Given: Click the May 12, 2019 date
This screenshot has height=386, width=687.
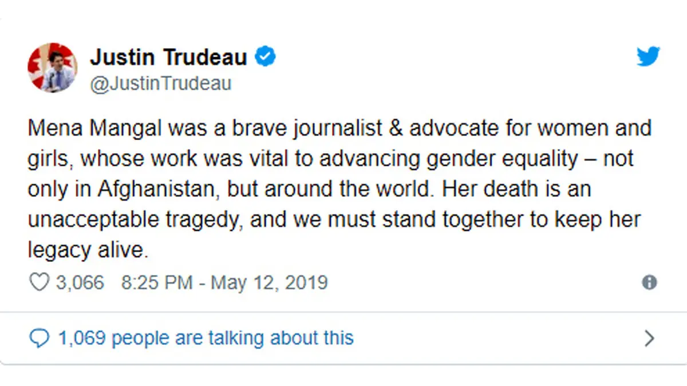Looking at the screenshot, I should pos(269,282).
